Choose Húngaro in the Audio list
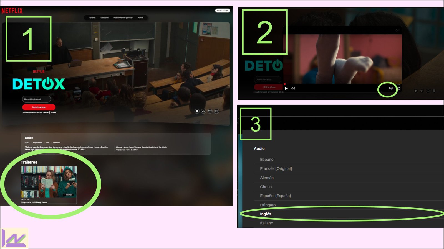Image resolution: width=444 pixels, height=249 pixels. 349,205
